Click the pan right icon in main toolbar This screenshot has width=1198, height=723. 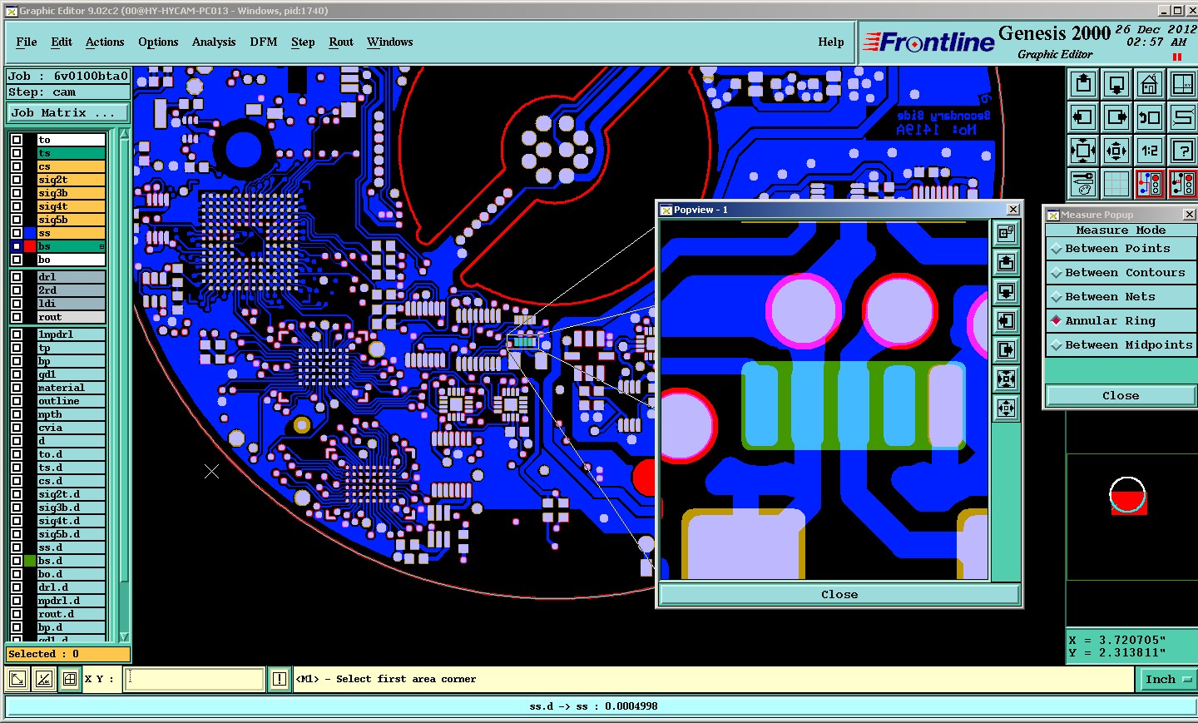click(1116, 117)
